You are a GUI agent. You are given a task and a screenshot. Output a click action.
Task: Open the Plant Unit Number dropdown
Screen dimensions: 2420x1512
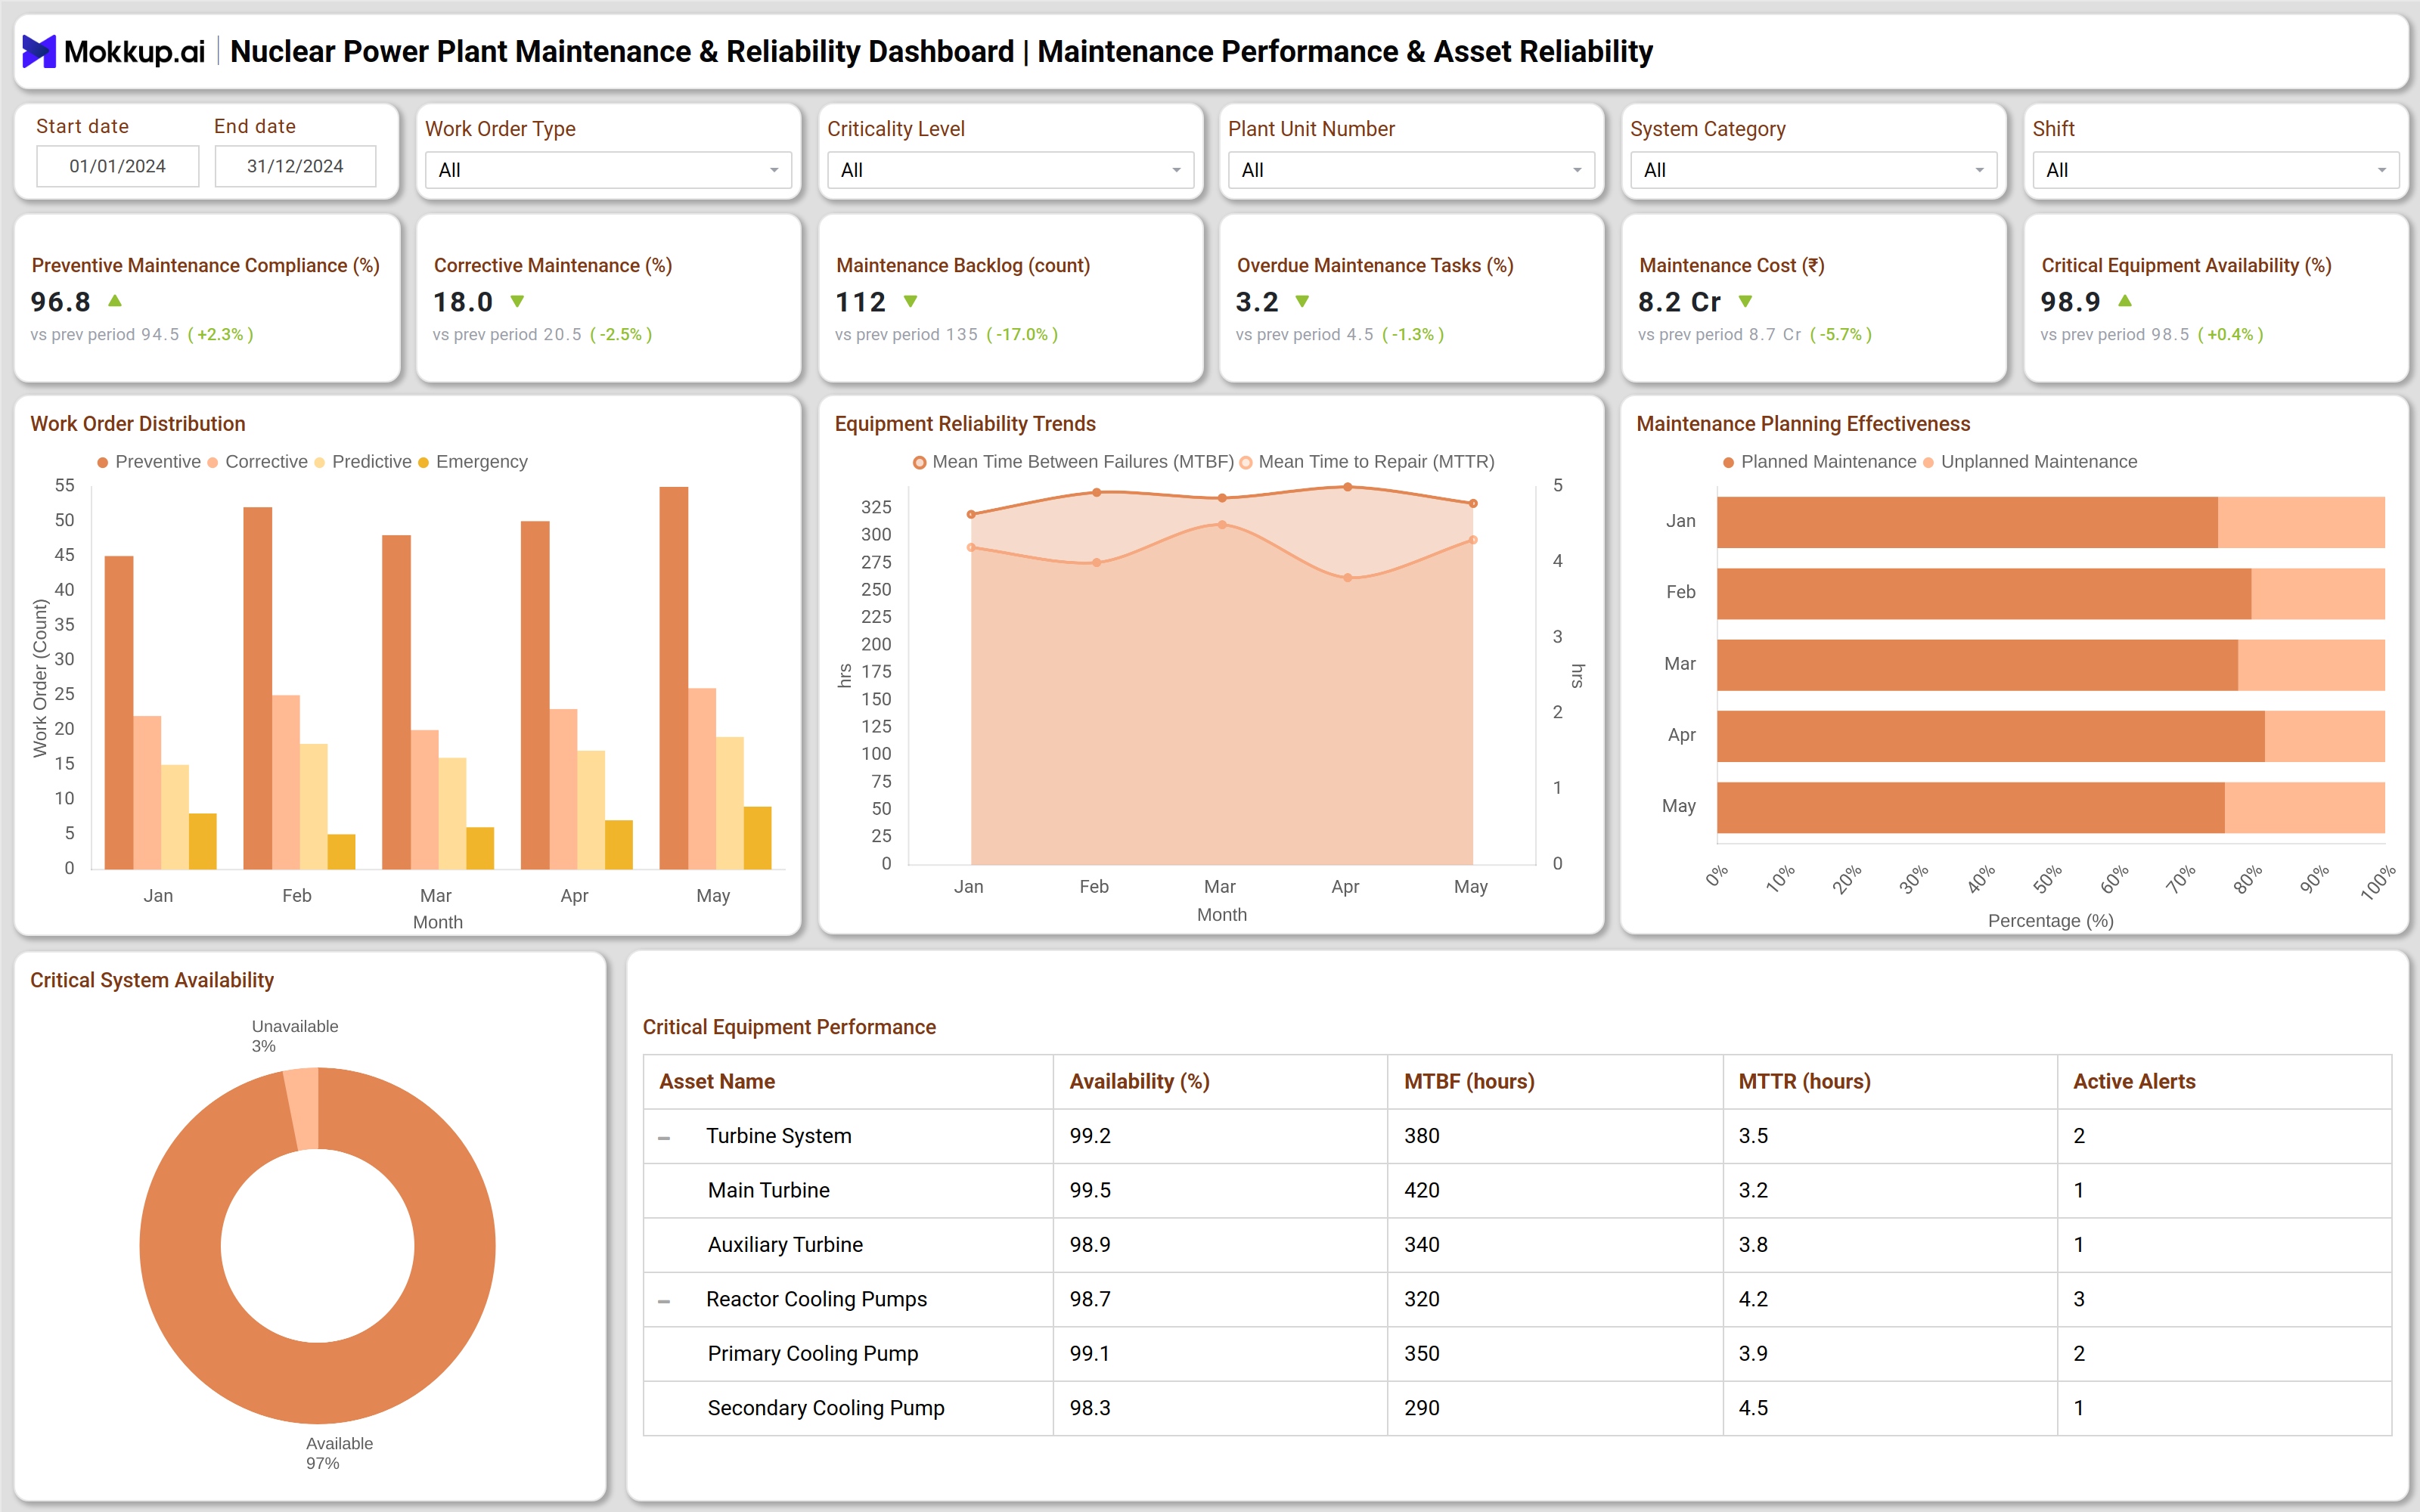pyautogui.click(x=1411, y=170)
